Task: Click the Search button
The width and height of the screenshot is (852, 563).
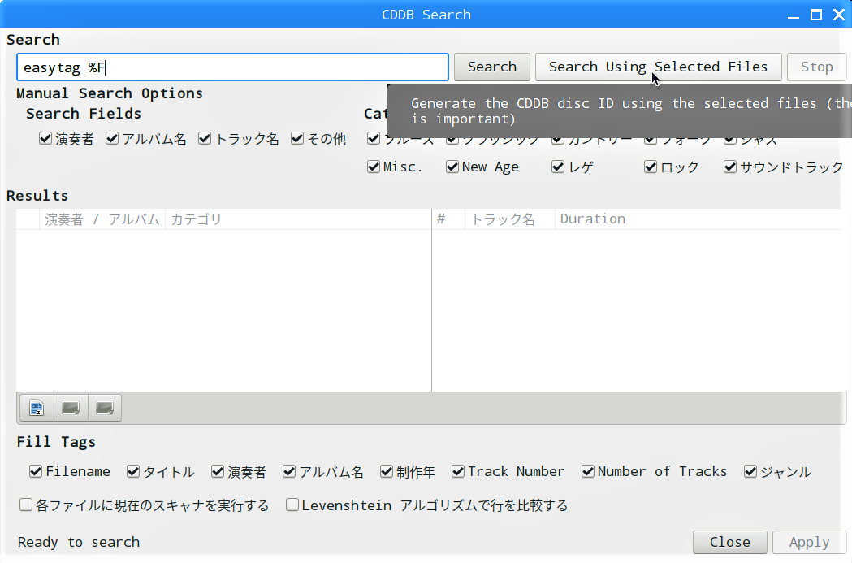Action: pyautogui.click(x=491, y=67)
